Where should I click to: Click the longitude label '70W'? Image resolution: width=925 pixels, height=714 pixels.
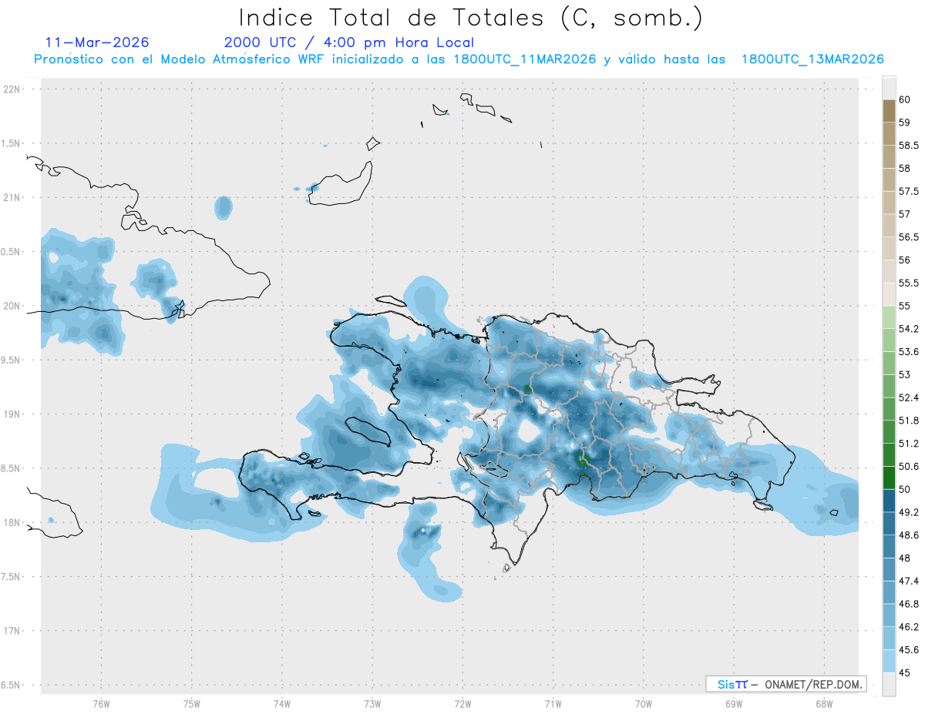point(643,703)
